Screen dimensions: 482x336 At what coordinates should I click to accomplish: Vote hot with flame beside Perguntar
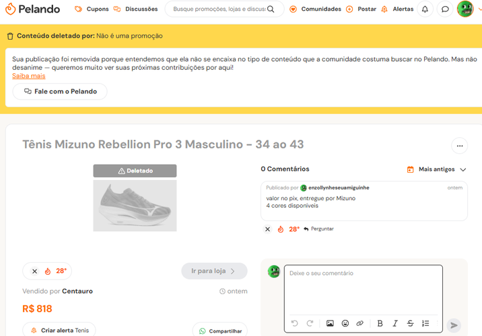tap(280, 229)
